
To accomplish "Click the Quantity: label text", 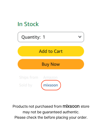I will [x=31, y=37].
